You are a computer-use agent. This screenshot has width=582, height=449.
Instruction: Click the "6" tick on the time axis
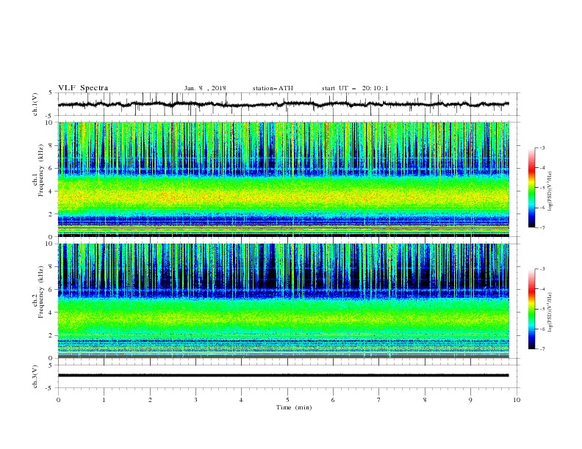(x=333, y=400)
